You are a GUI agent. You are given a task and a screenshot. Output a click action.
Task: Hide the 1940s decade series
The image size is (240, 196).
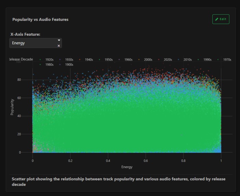click(x=86, y=60)
